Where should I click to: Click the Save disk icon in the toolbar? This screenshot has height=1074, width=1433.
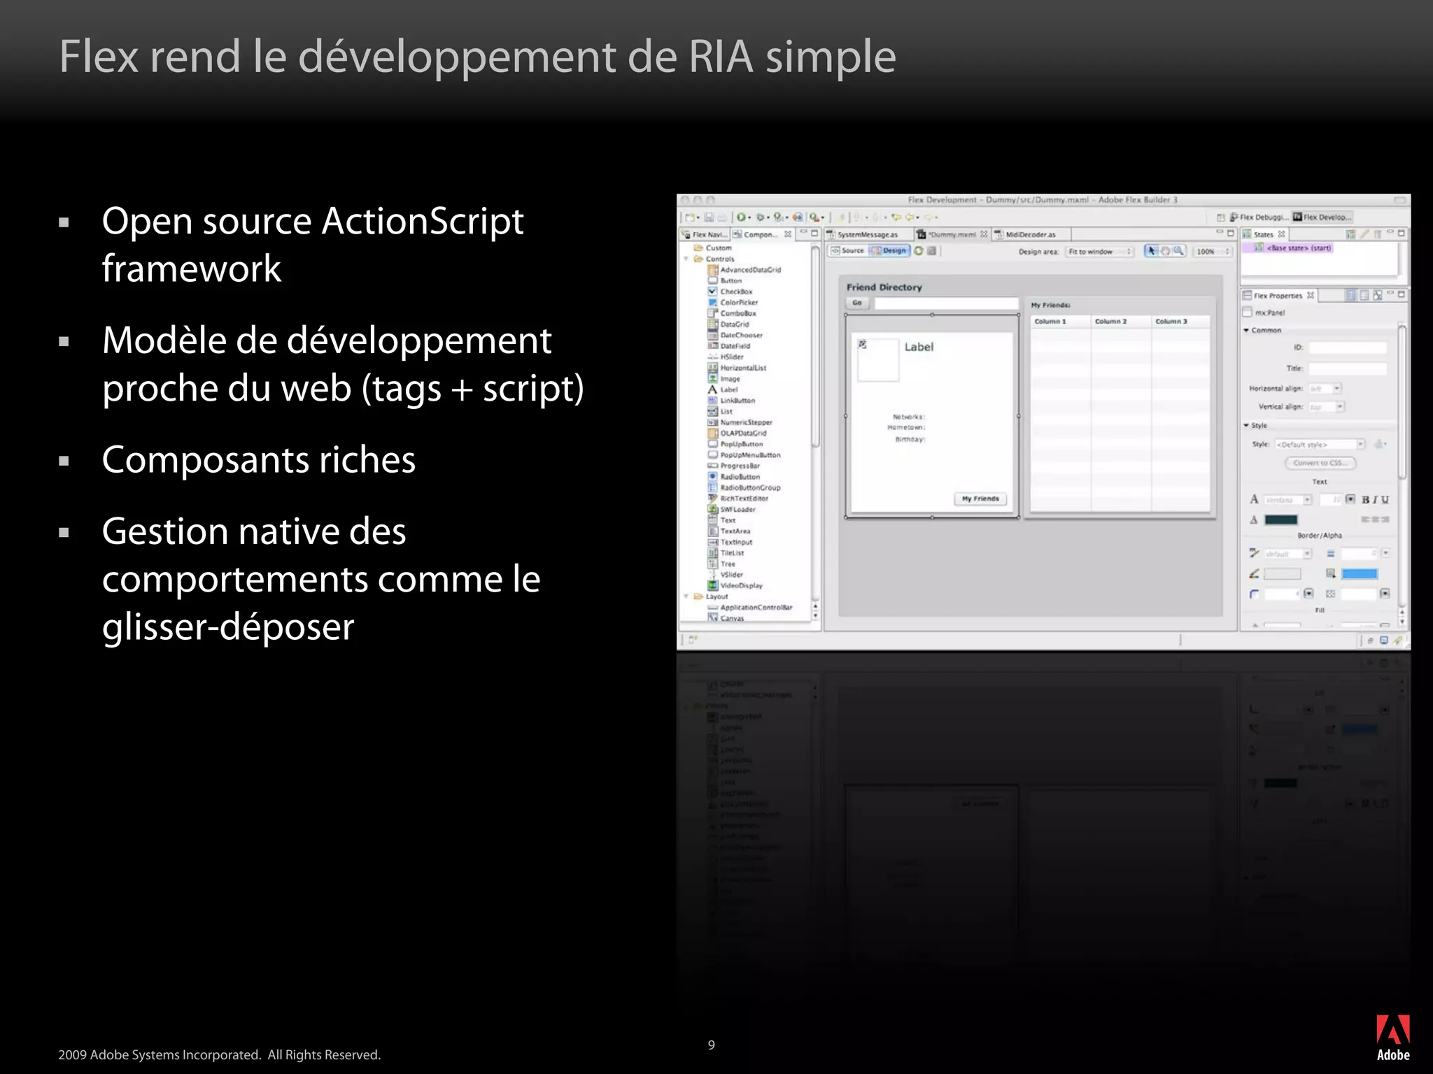[709, 217]
